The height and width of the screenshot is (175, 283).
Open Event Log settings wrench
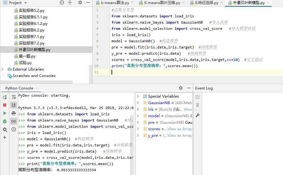(x=198, y=115)
